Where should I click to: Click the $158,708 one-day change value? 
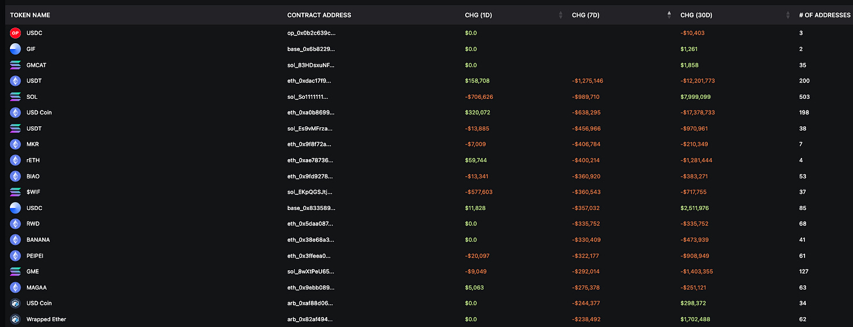tap(477, 81)
